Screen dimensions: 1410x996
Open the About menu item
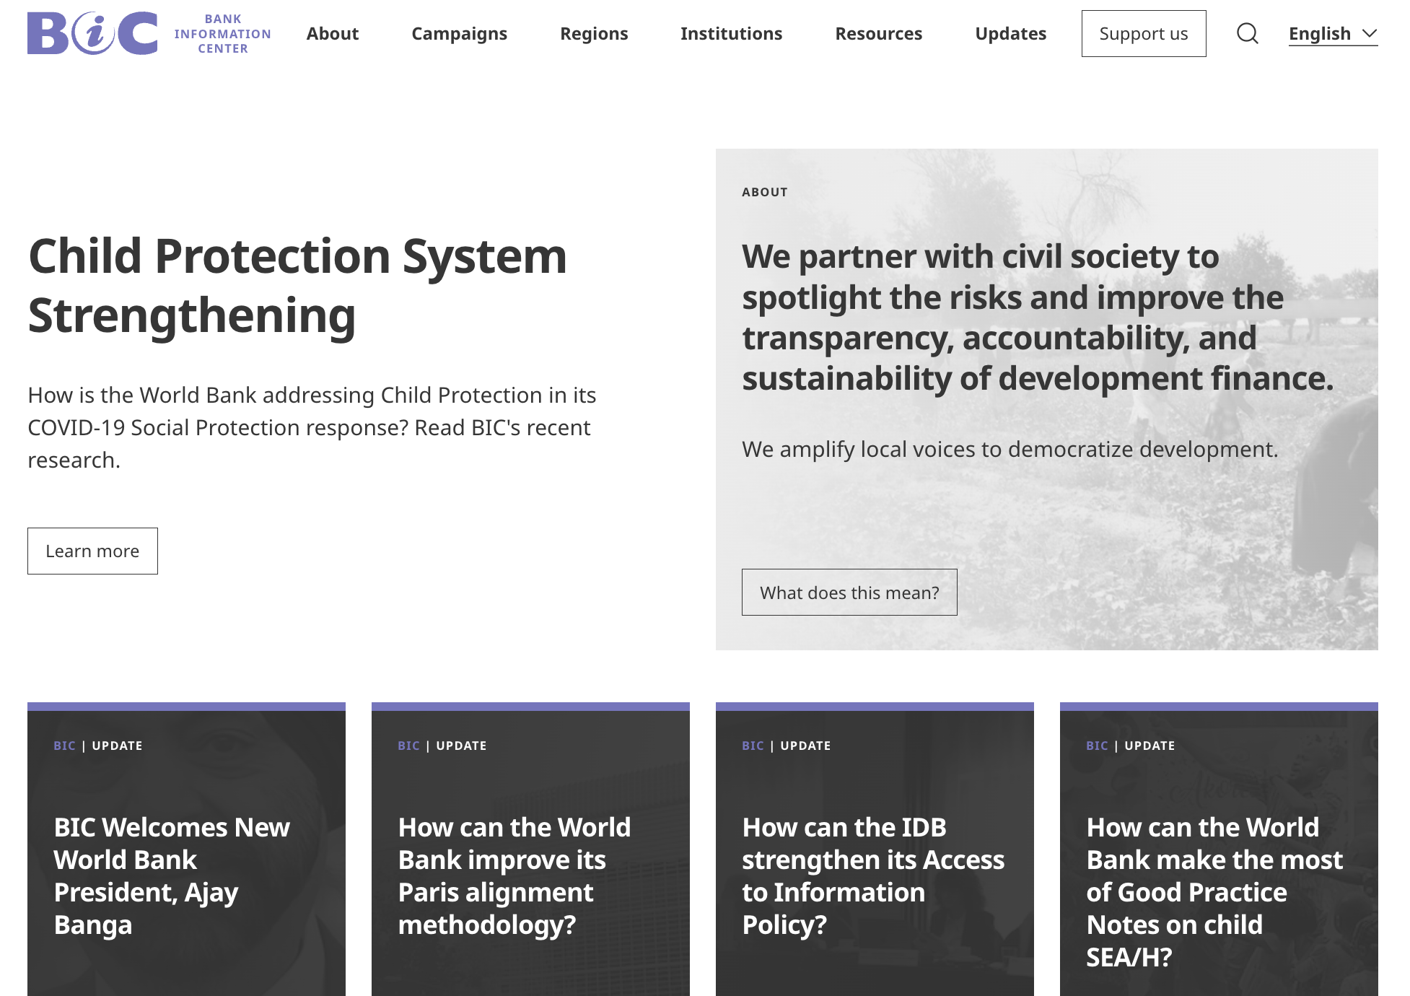[x=332, y=34]
